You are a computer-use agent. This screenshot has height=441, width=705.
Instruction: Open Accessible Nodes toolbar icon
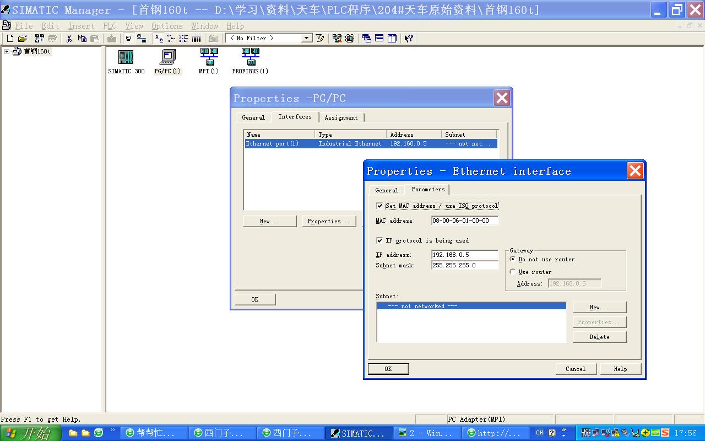39,39
